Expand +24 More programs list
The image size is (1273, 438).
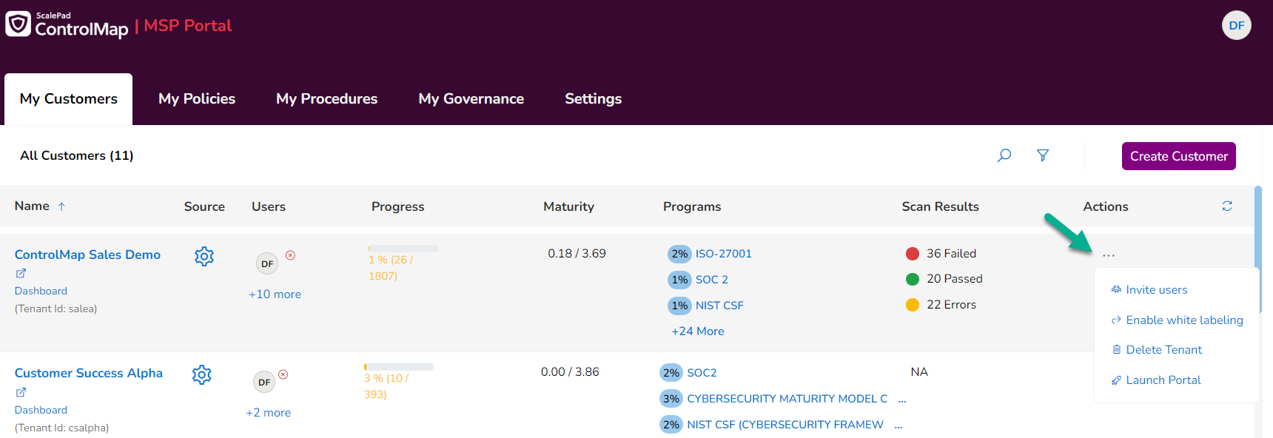click(698, 331)
